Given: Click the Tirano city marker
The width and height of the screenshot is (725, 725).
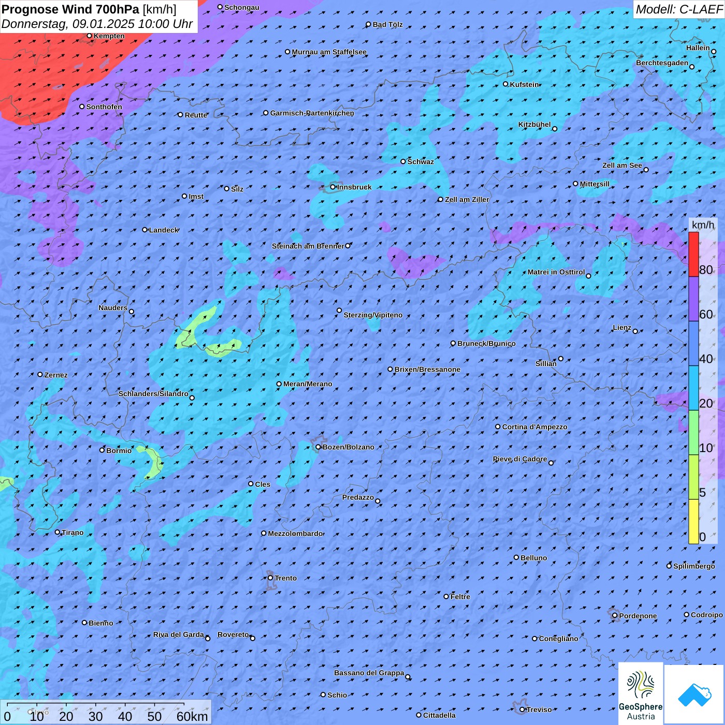Looking at the screenshot, I should click(x=57, y=532).
